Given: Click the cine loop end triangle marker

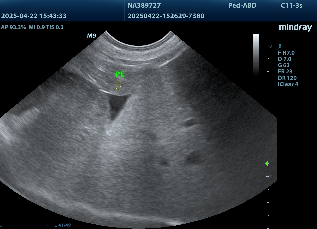Looking at the screenshot, I should pyautogui.click(x=55, y=226).
